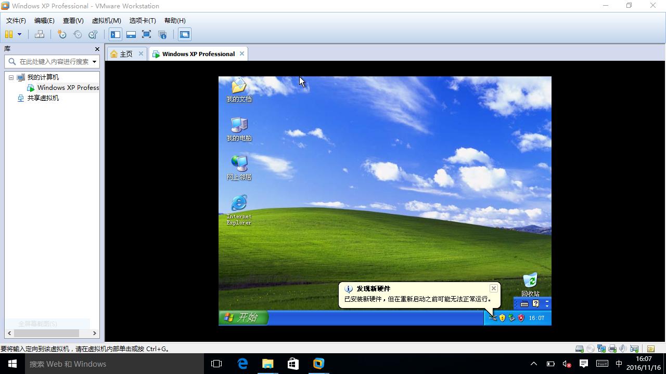This screenshot has width=666, height=374.
Task: Open the virtual printer status icon
Action: coord(612,348)
